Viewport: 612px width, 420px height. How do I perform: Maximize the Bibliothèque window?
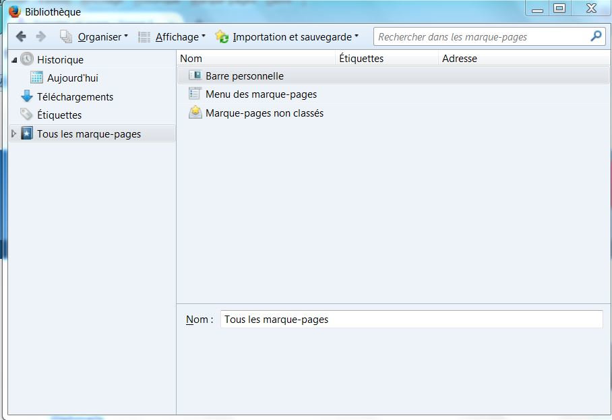point(559,8)
